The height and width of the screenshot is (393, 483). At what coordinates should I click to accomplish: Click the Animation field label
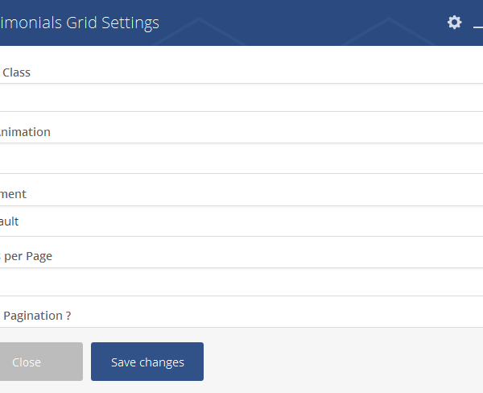24,132
